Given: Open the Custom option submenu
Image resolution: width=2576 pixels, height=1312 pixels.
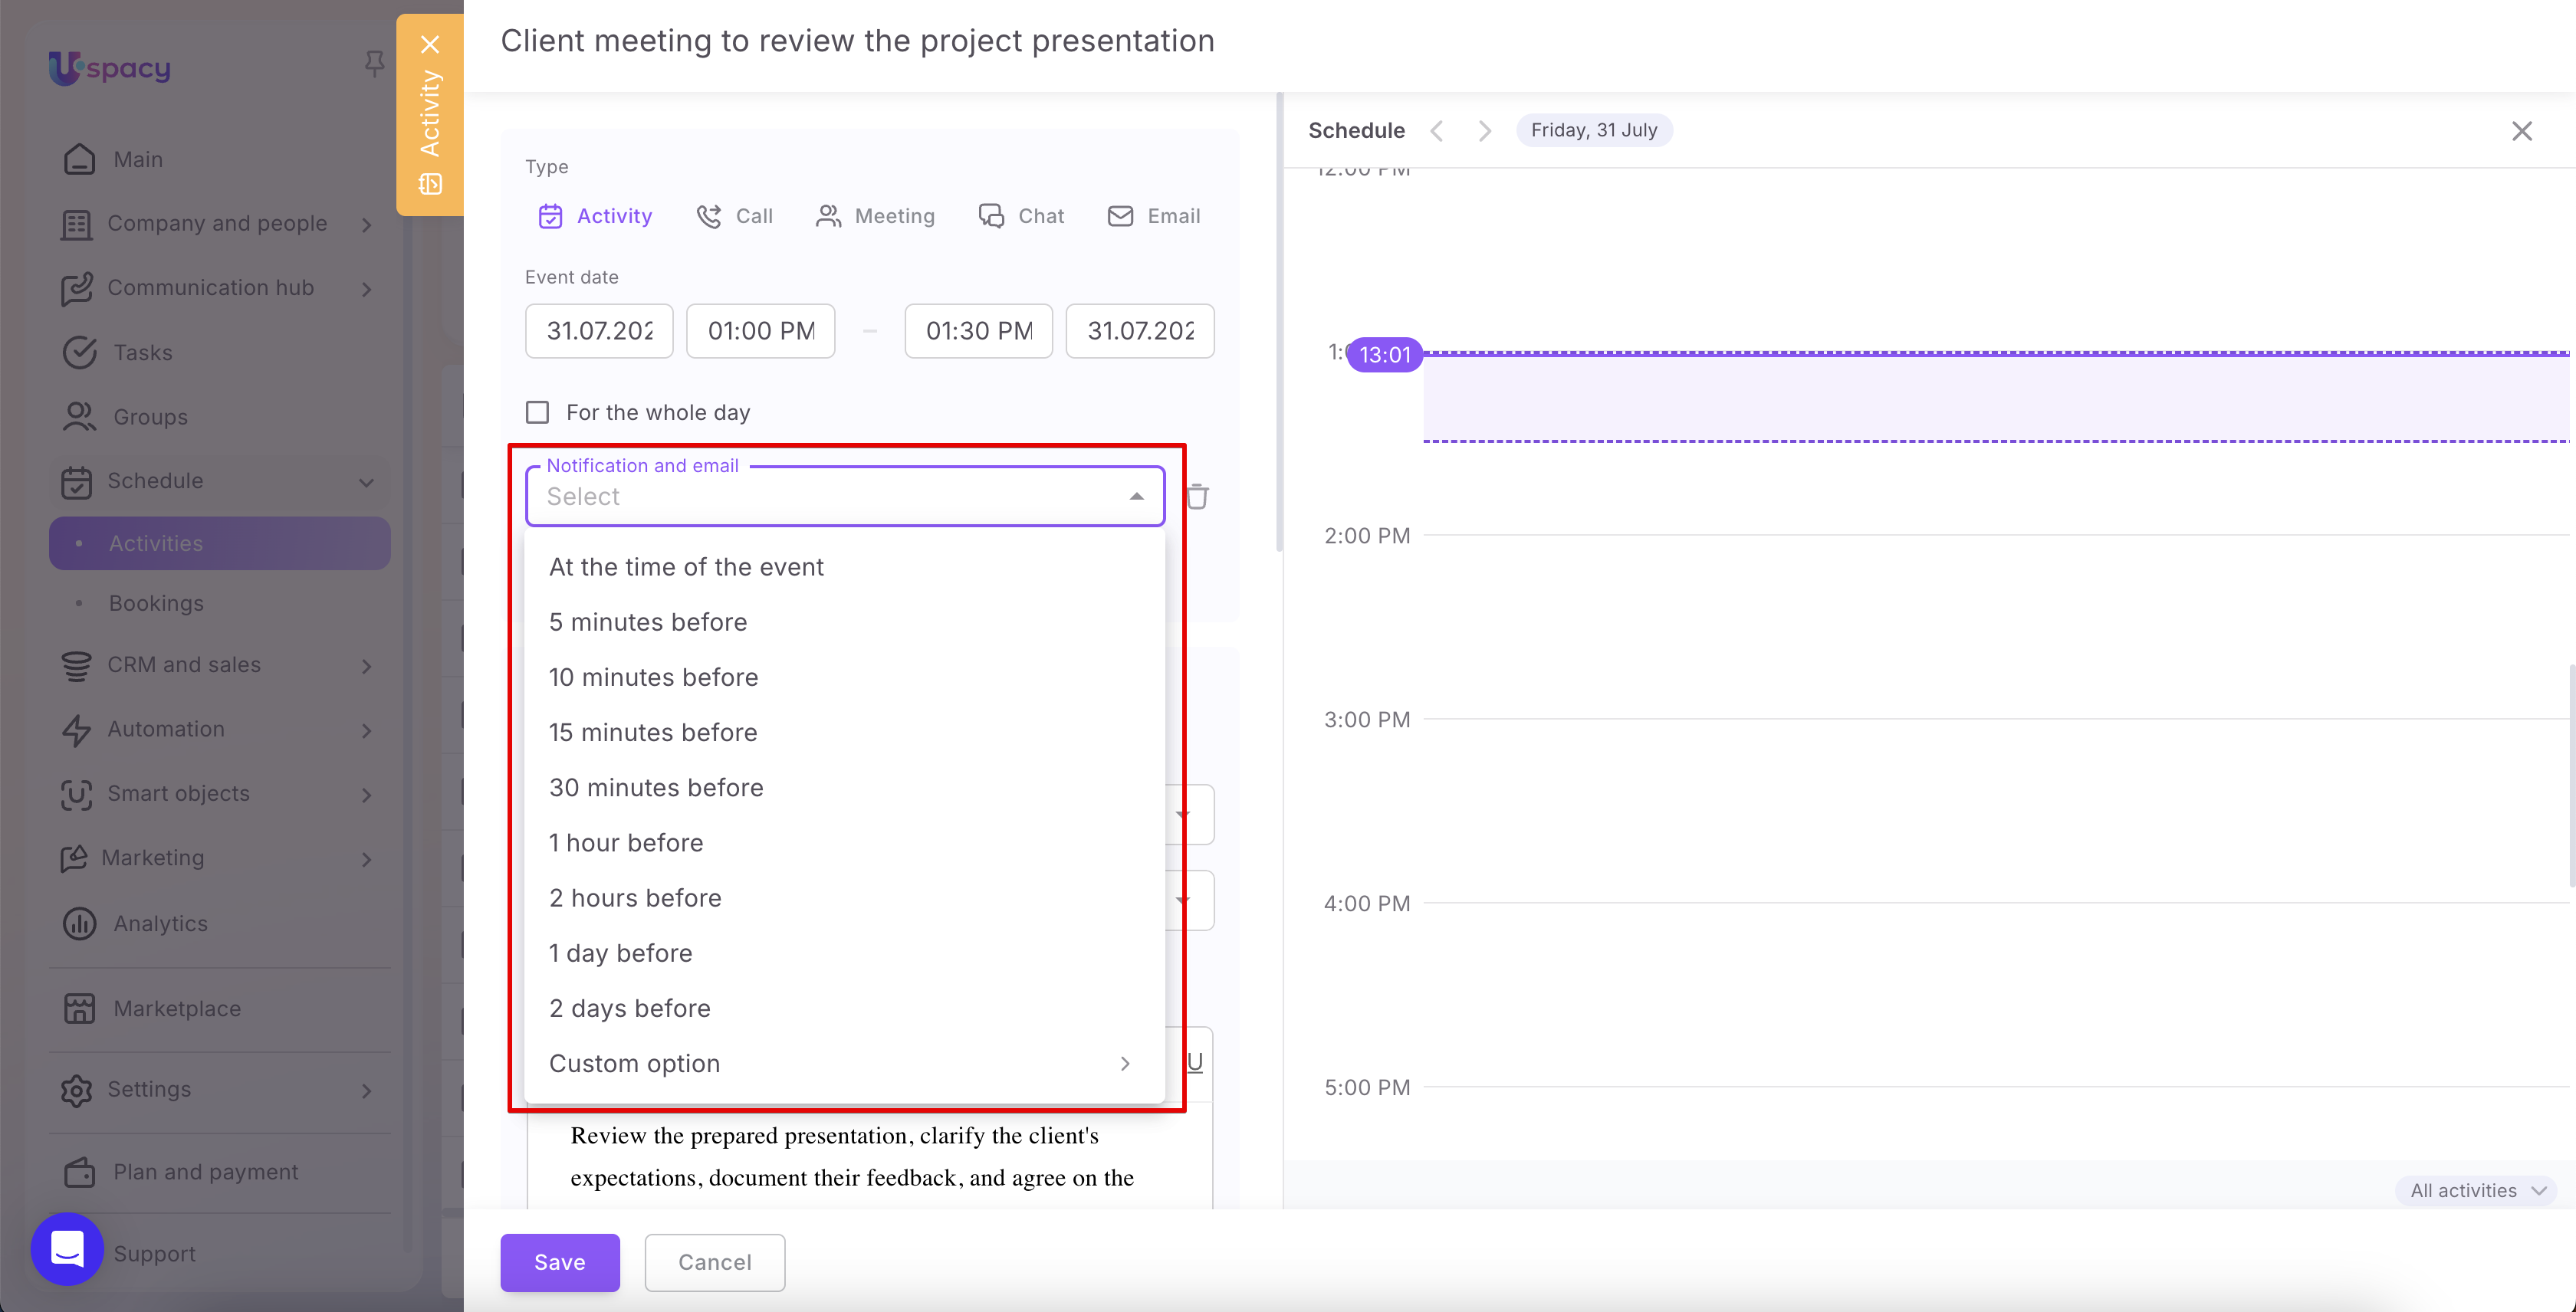Looking at the screenshot, I should [x=845, y=1063].
